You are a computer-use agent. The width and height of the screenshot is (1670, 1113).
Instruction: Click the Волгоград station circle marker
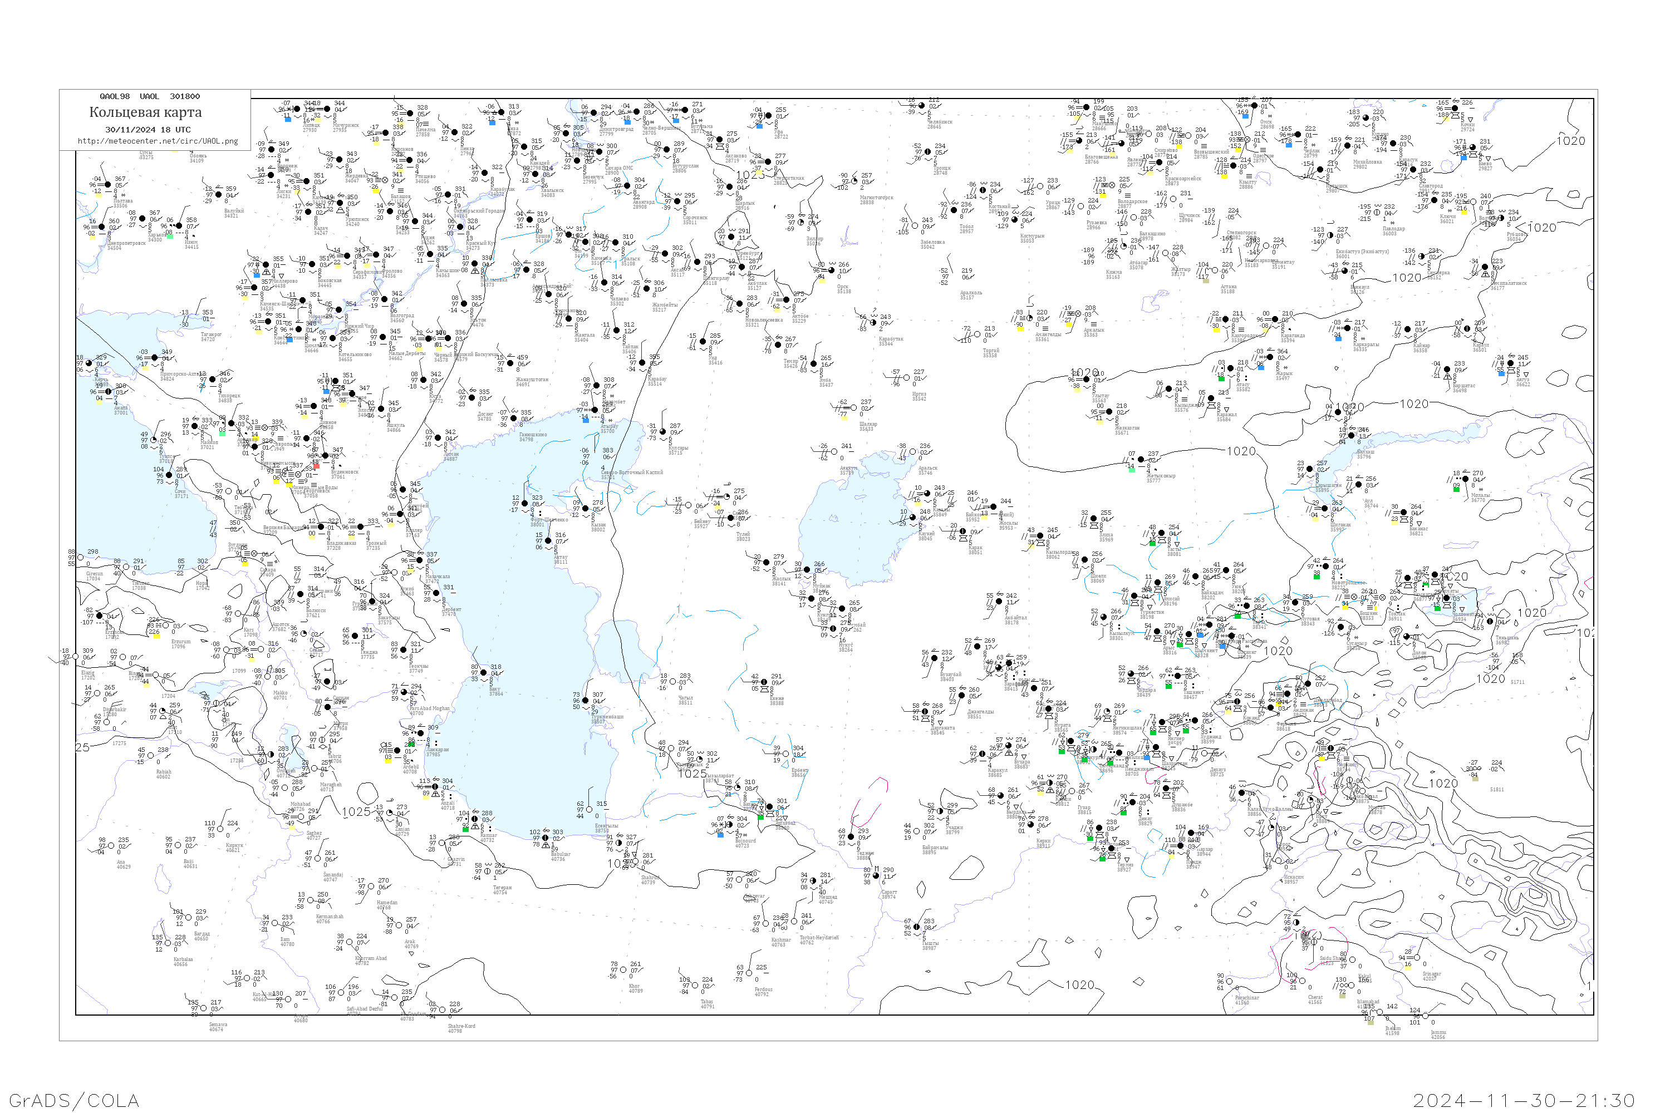386,301
